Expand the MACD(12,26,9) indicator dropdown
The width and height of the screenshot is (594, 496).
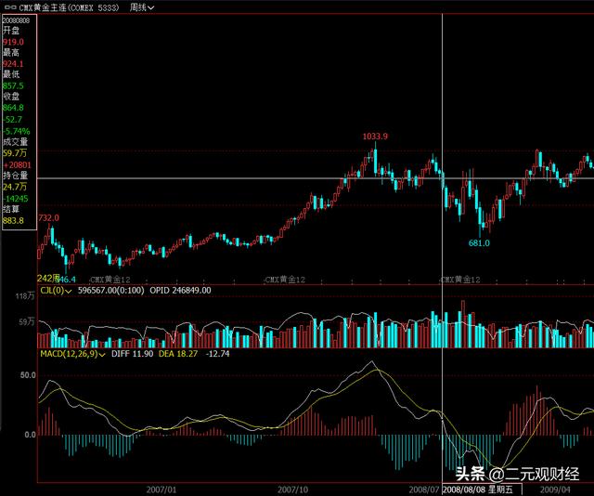point(103,354)
